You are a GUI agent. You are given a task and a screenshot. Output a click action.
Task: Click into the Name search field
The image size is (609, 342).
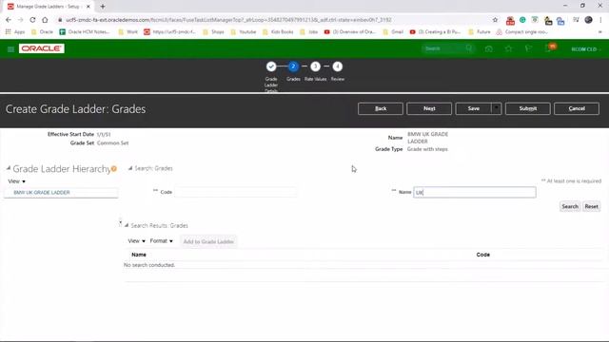click(x=475, y=192)
